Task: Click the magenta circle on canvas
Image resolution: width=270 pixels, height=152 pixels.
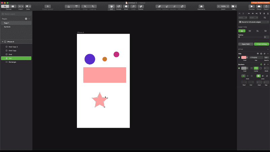Action: point(116,54)
